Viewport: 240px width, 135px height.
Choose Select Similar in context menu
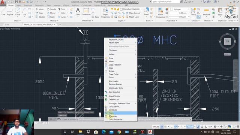[x=121, y=96]
